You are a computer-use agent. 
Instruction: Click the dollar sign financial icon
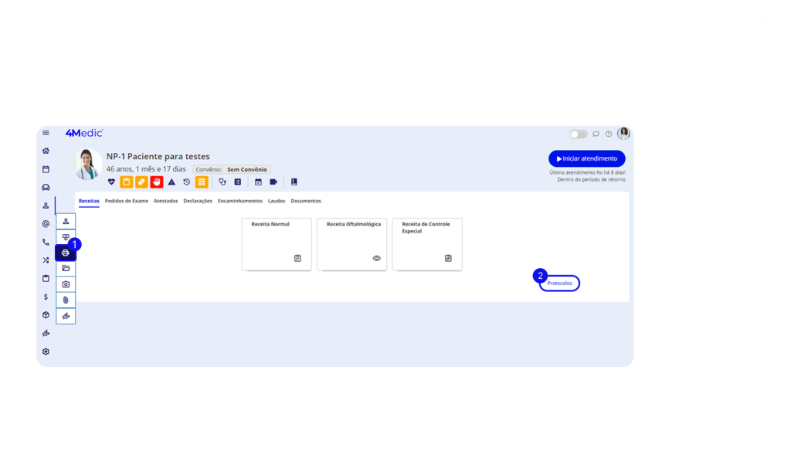click(46, 297)
